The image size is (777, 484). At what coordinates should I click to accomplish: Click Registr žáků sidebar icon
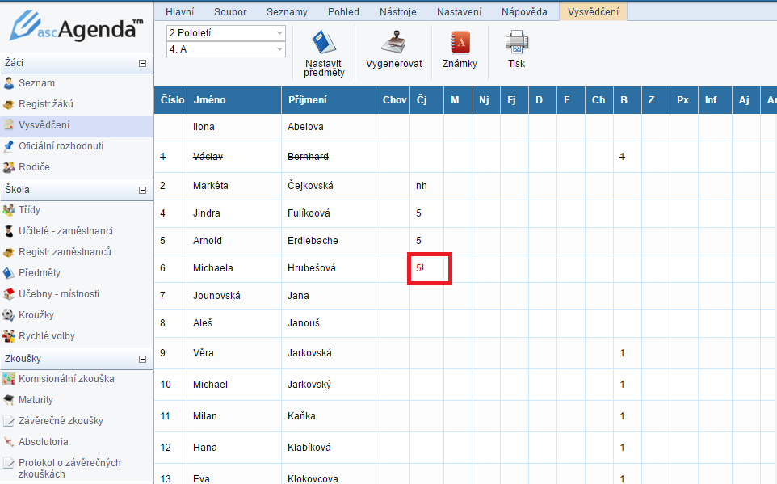coord(8,104)
